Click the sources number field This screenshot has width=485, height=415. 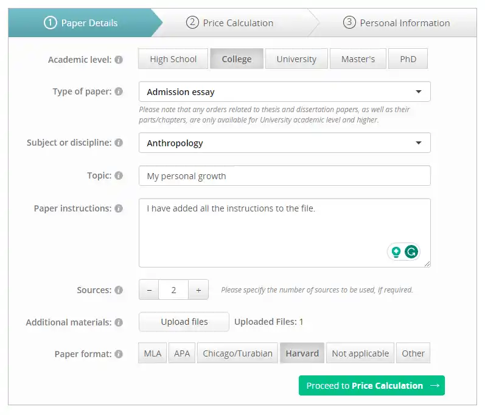coord(173,290)
